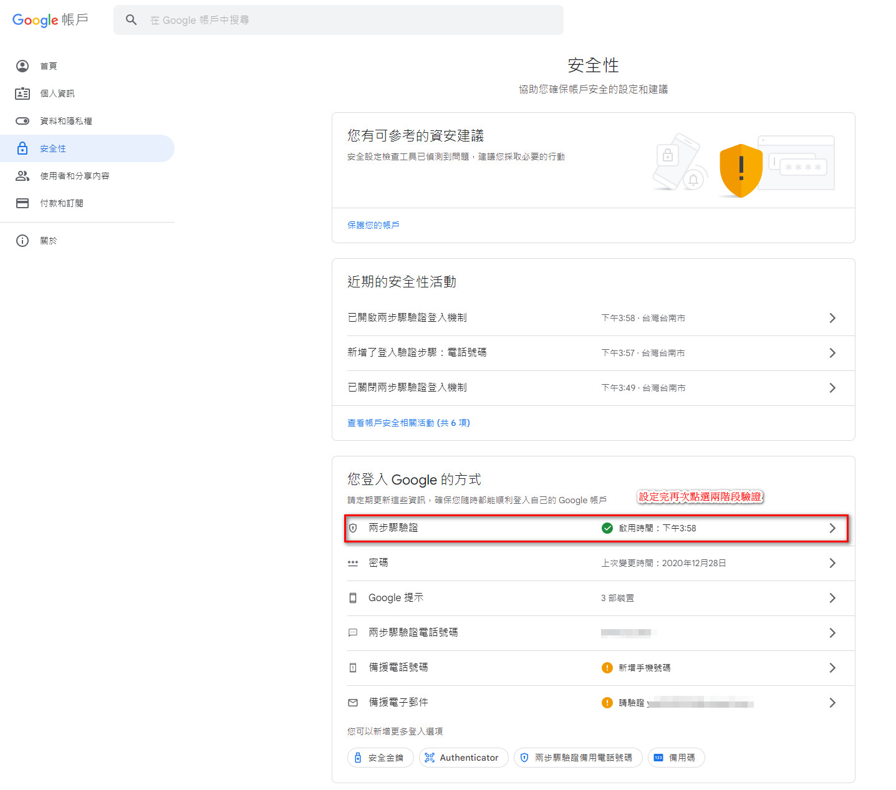Click the 兩步驟驗證電話號碼 message icon
This screenshot has width=896, height=790.
click(x=353, y=633)
